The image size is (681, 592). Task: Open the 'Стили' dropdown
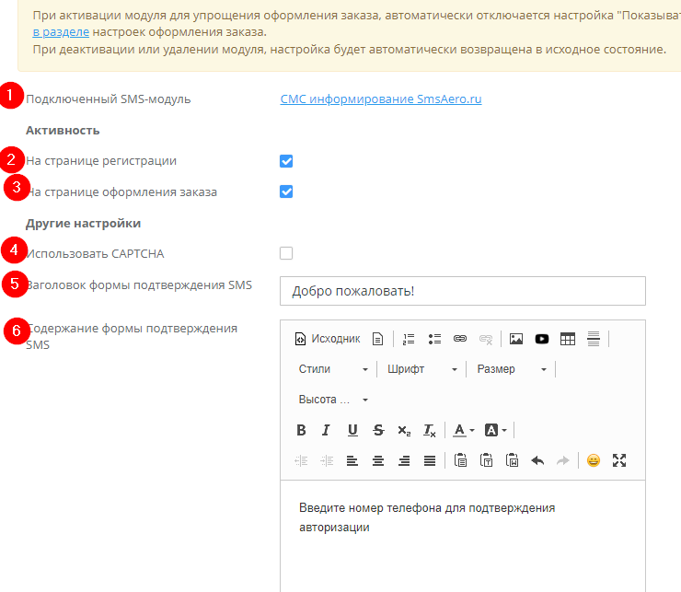[332, 369]
